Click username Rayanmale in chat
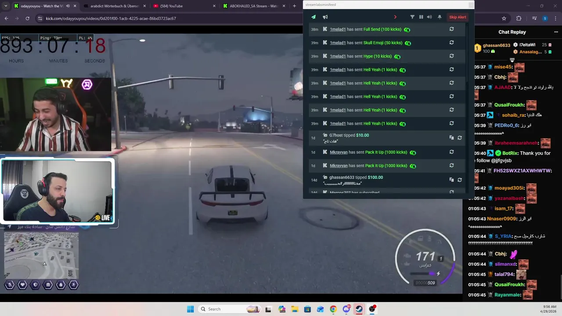562x316 pixels. pyautogui.click(x=508, y=295)
